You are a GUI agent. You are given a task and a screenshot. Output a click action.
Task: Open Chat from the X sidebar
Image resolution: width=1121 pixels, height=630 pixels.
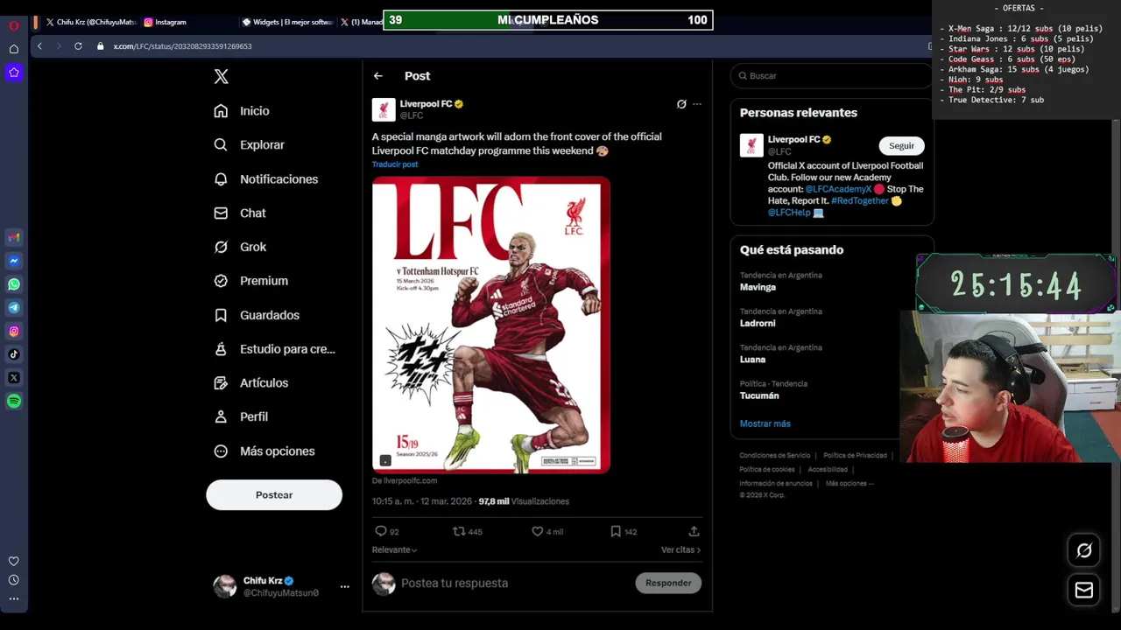point(240,213)
